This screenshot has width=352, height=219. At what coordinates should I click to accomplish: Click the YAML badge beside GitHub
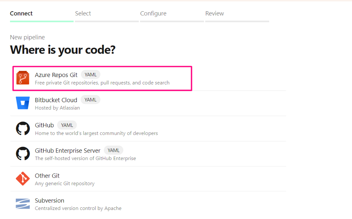[x=67, y=125]
